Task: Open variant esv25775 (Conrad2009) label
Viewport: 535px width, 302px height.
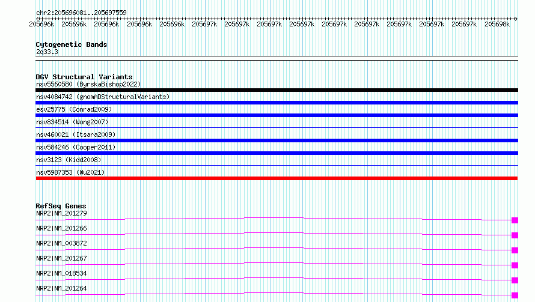Action: coord(74,109)
